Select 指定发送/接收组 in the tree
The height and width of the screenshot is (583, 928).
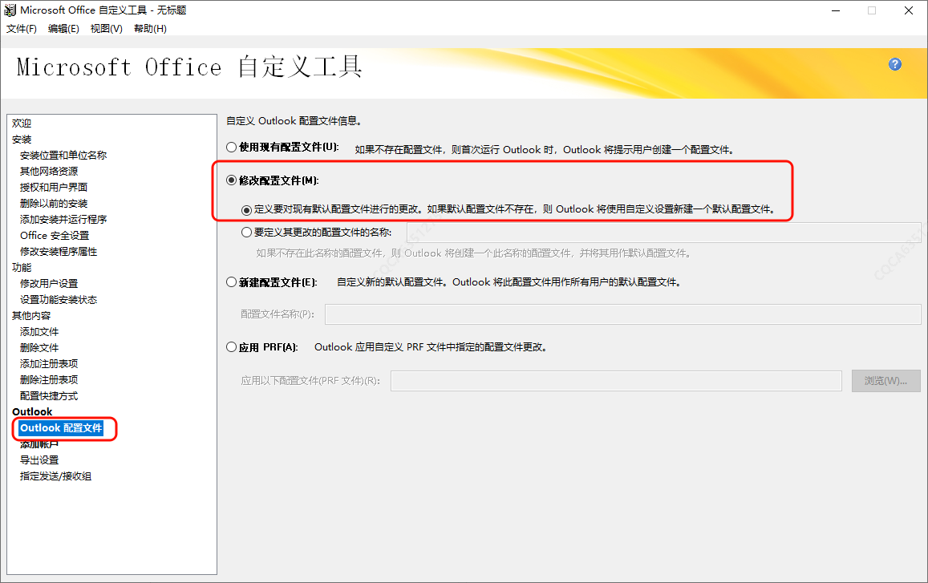[x=55, y=476]
